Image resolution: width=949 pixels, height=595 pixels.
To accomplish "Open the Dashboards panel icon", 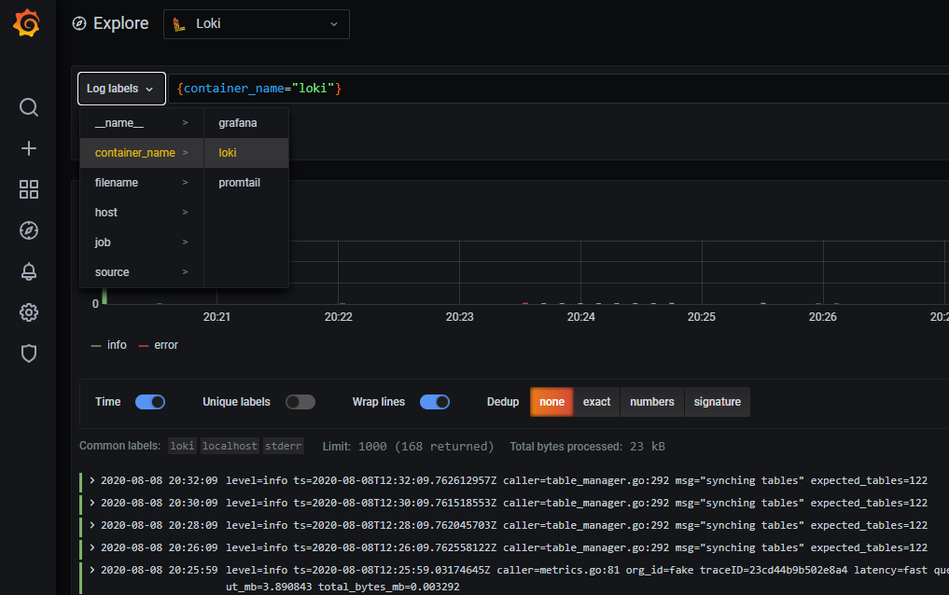I will coord(28,189).
